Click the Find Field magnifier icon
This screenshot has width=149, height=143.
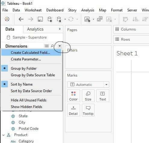[52, 46]
